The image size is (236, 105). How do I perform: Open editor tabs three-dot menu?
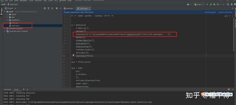pos(233,8)
